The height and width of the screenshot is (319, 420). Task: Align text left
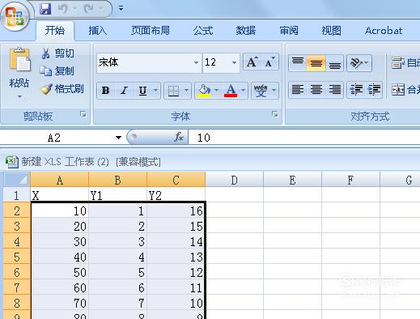point(298,90)
